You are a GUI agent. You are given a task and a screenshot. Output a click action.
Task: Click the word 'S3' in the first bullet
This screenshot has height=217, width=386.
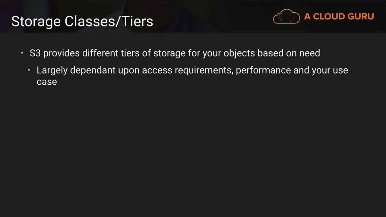click(x=35, y=53)
